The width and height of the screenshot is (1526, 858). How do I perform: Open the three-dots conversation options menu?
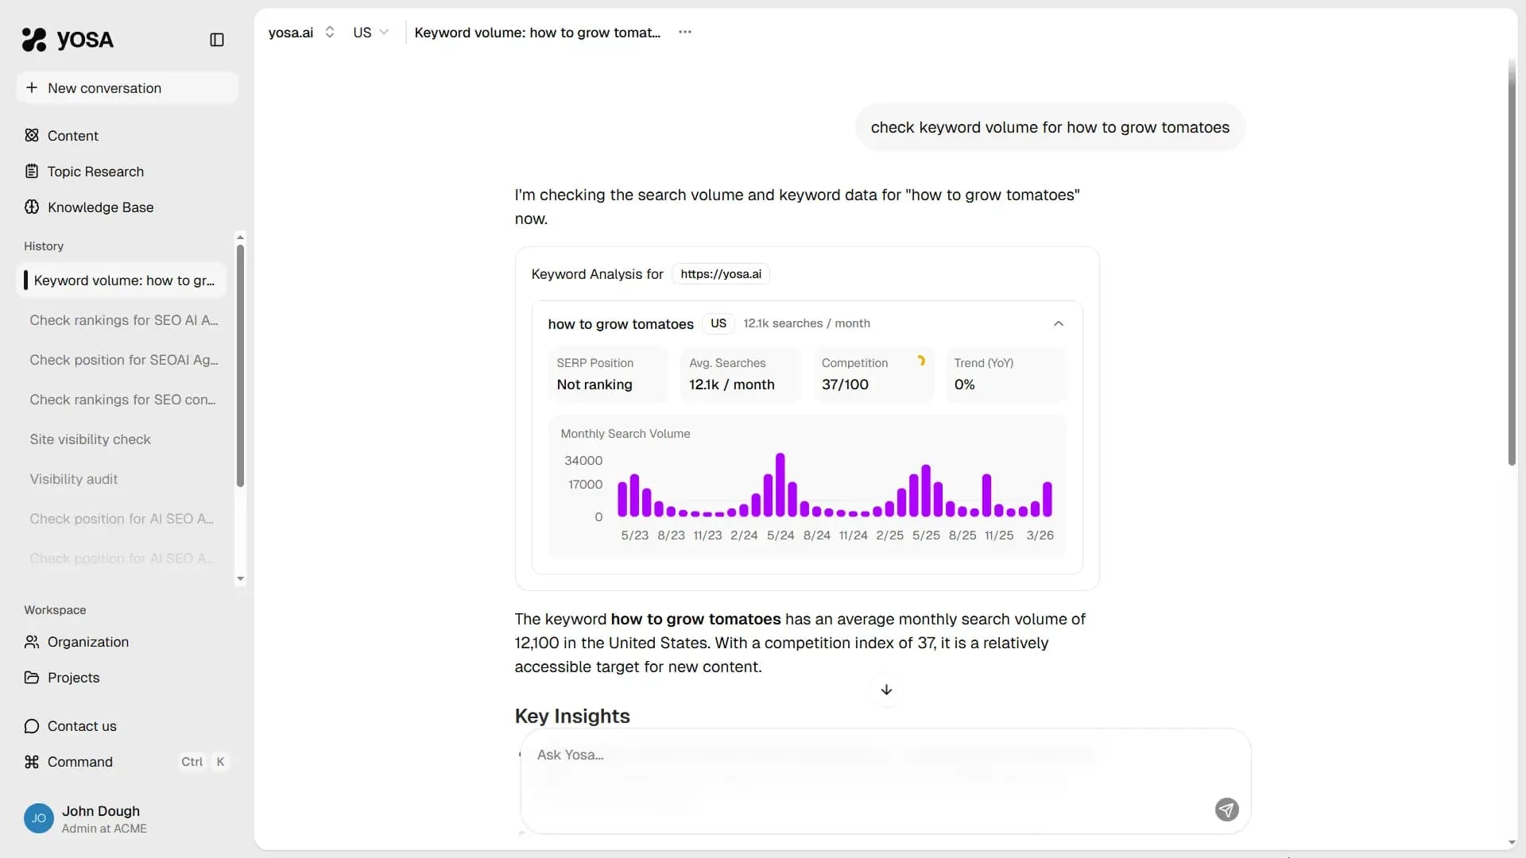coord(685,32)
